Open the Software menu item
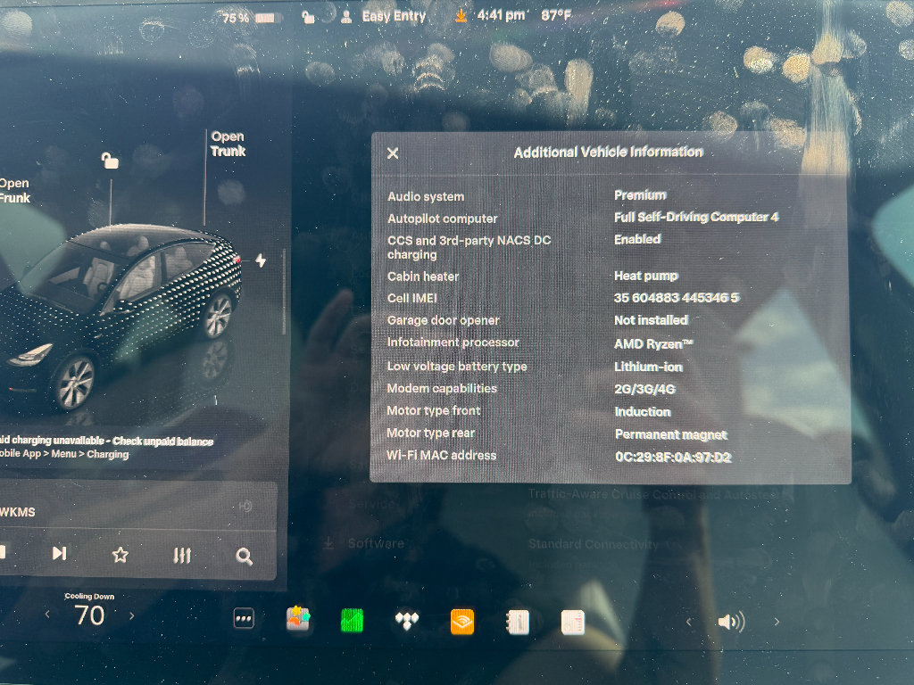 click(x=376, y=543)
